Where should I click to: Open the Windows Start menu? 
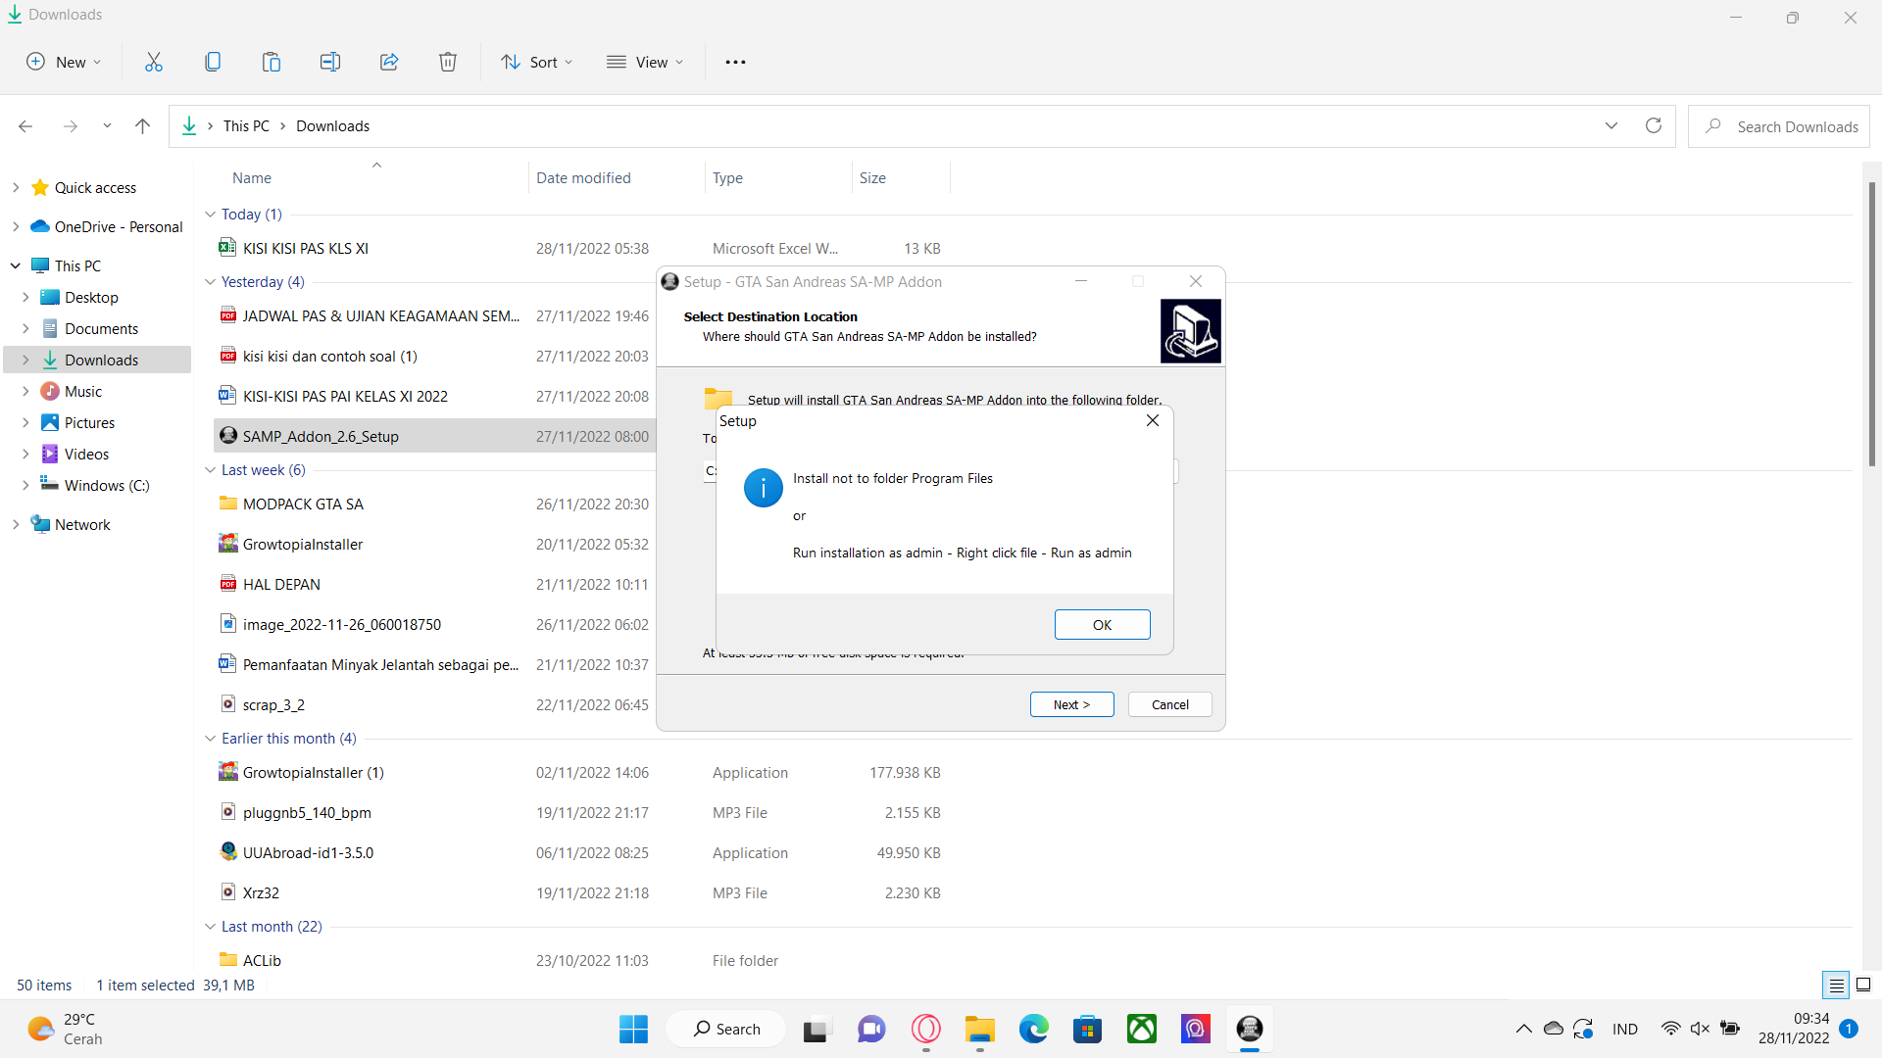[633, 1029]
